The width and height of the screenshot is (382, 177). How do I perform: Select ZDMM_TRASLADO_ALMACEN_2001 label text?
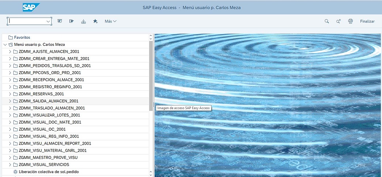tap(52, 108)
